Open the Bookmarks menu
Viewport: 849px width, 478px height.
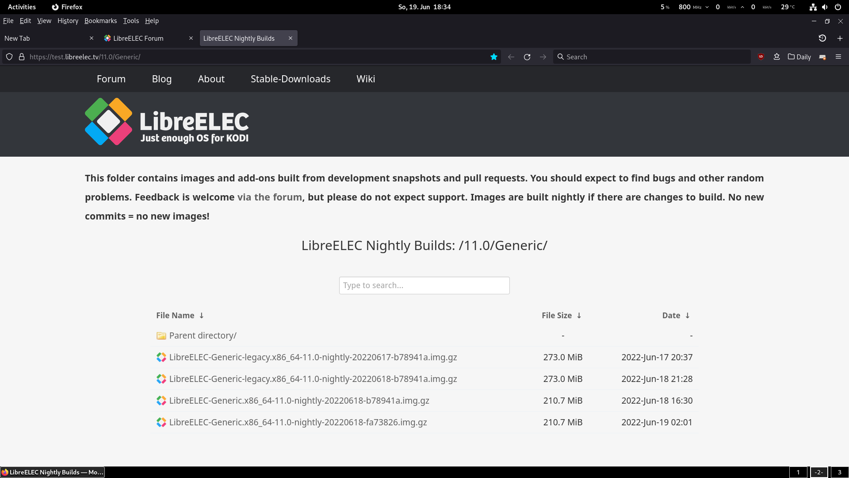tap(100, 21)
